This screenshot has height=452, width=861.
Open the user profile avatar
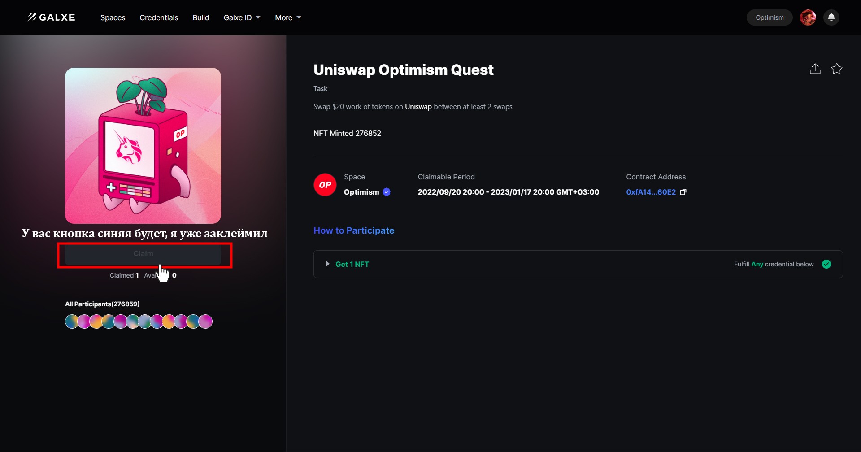click(808, 17)
